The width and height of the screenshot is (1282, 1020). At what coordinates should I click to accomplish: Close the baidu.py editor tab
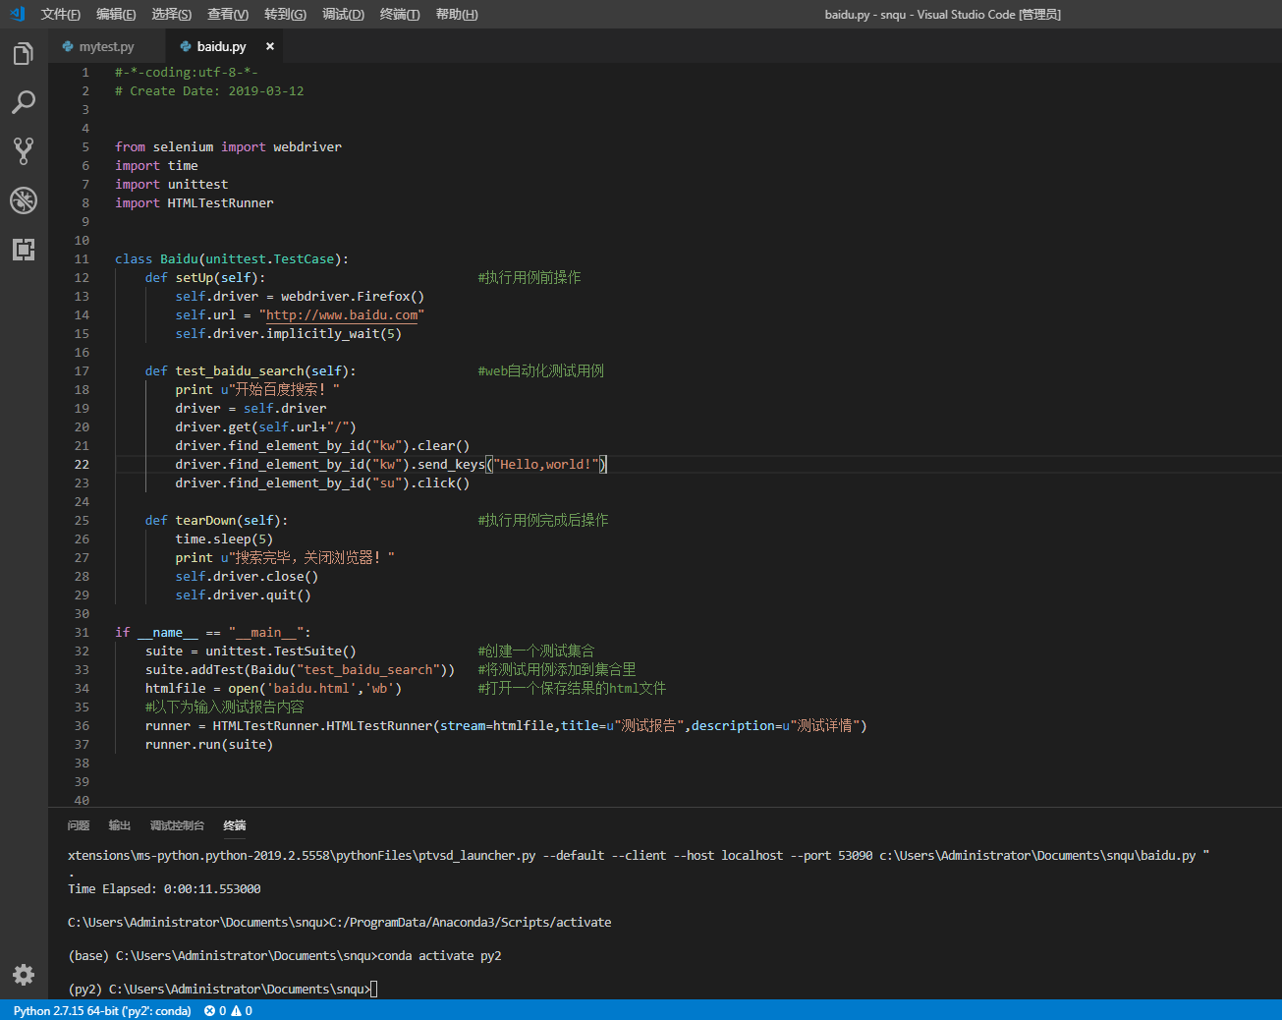(x=270, y=46)
